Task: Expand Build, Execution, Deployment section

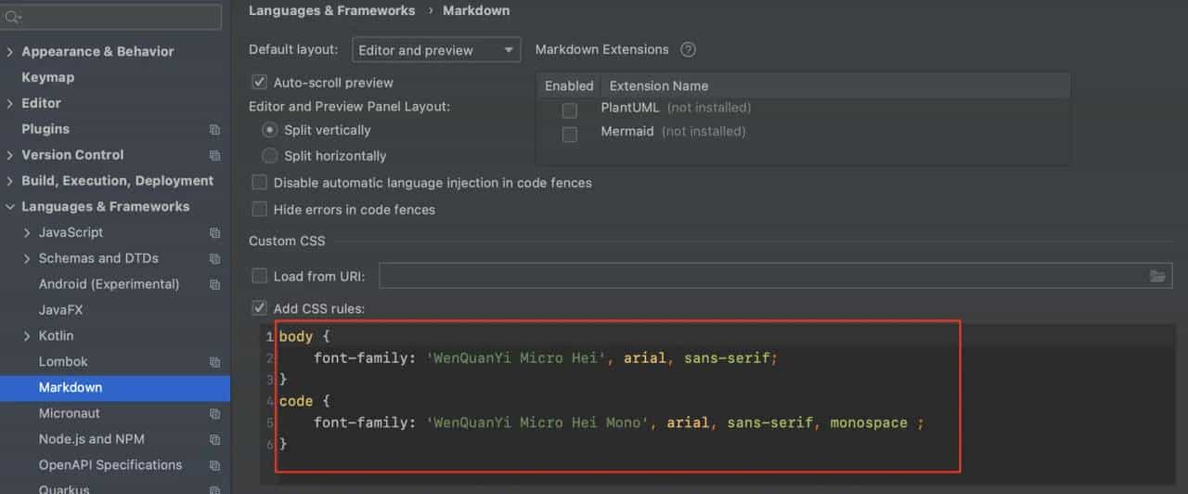Action: pyautogui.click(x=10, y=181)
